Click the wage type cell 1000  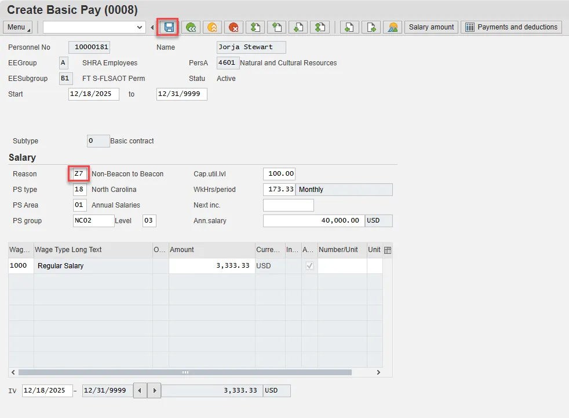pos(21,266)
